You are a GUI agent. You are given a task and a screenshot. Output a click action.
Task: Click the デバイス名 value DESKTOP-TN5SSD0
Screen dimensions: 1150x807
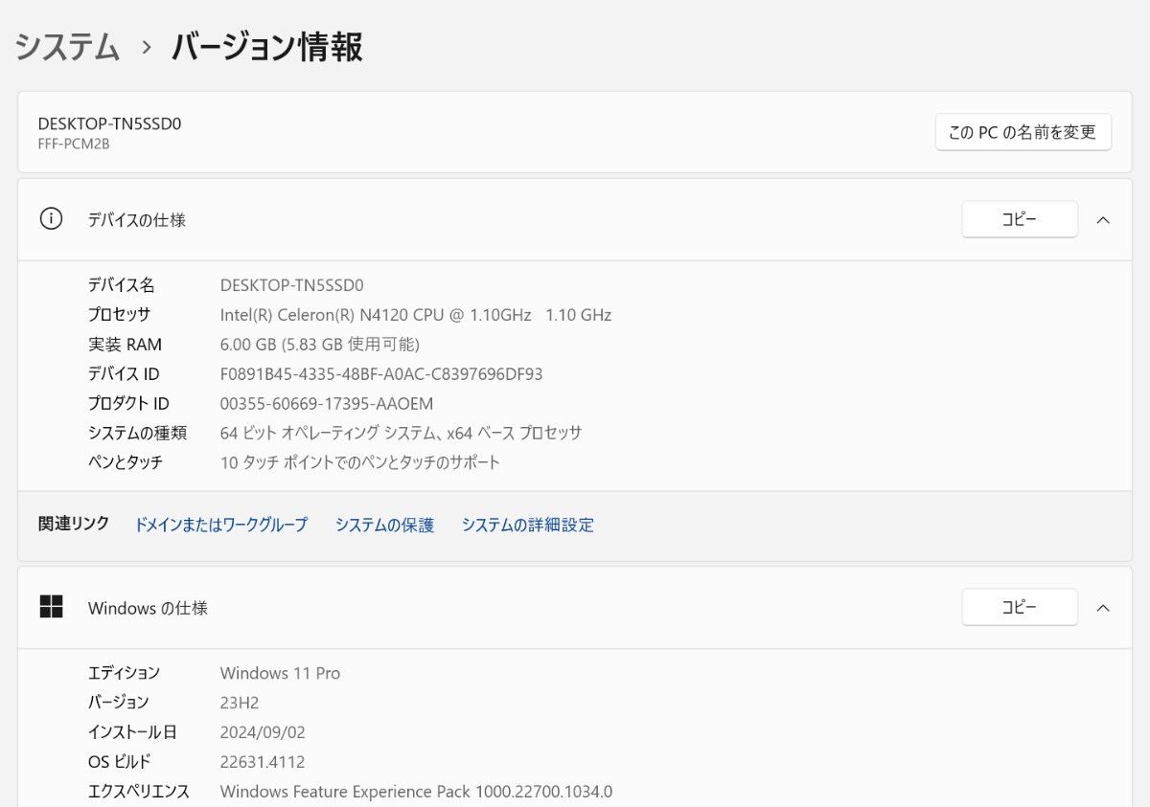pos(292,285)
